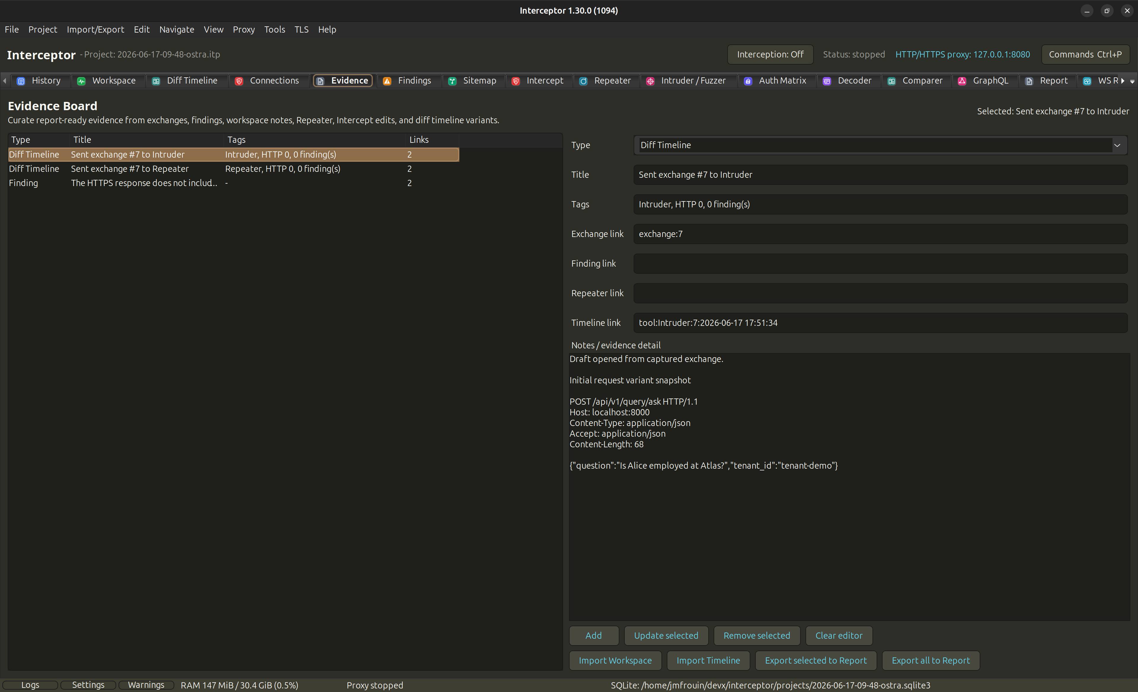1138x692 pixels.
Task: Open the tab list dropdown arrow
Action: pos(1132,81)
